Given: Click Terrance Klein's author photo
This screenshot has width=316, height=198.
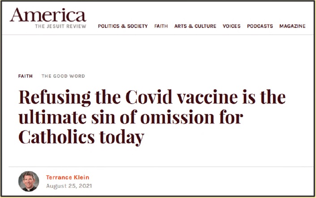Looking at the screenshot, I should pyautogui.click(x=29, y=181).
